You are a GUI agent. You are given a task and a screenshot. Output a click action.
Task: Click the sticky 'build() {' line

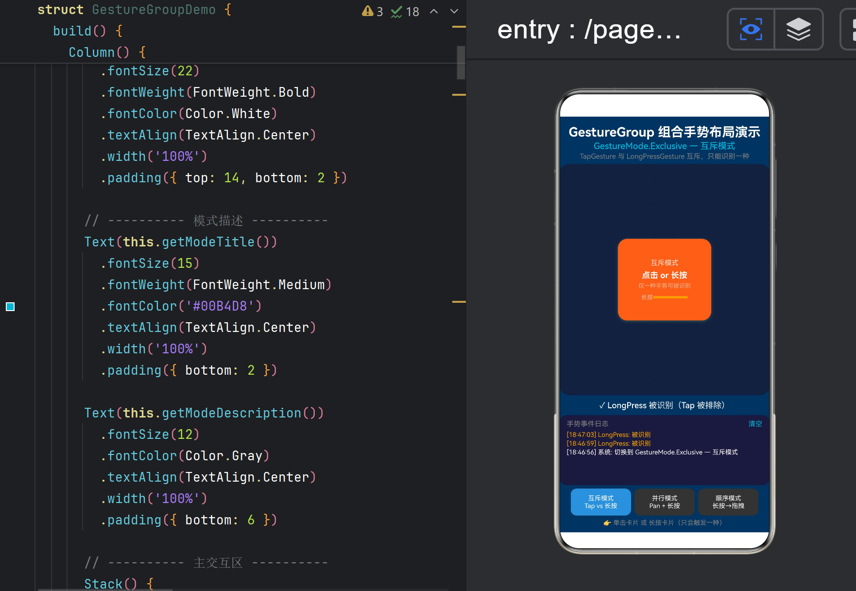(88, 31)
